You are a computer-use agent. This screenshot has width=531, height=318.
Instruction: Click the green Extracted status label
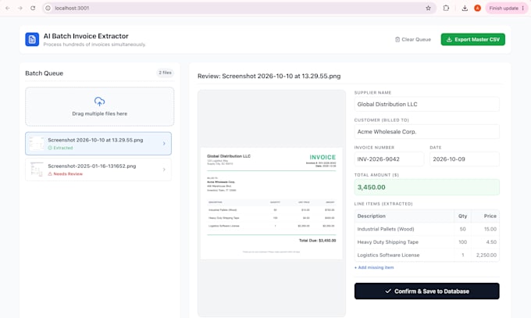click(60, 148)
